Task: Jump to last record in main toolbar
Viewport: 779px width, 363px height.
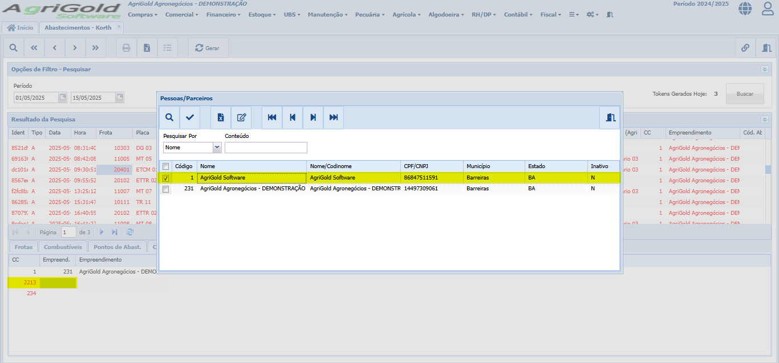Action: tap(95, 48)
